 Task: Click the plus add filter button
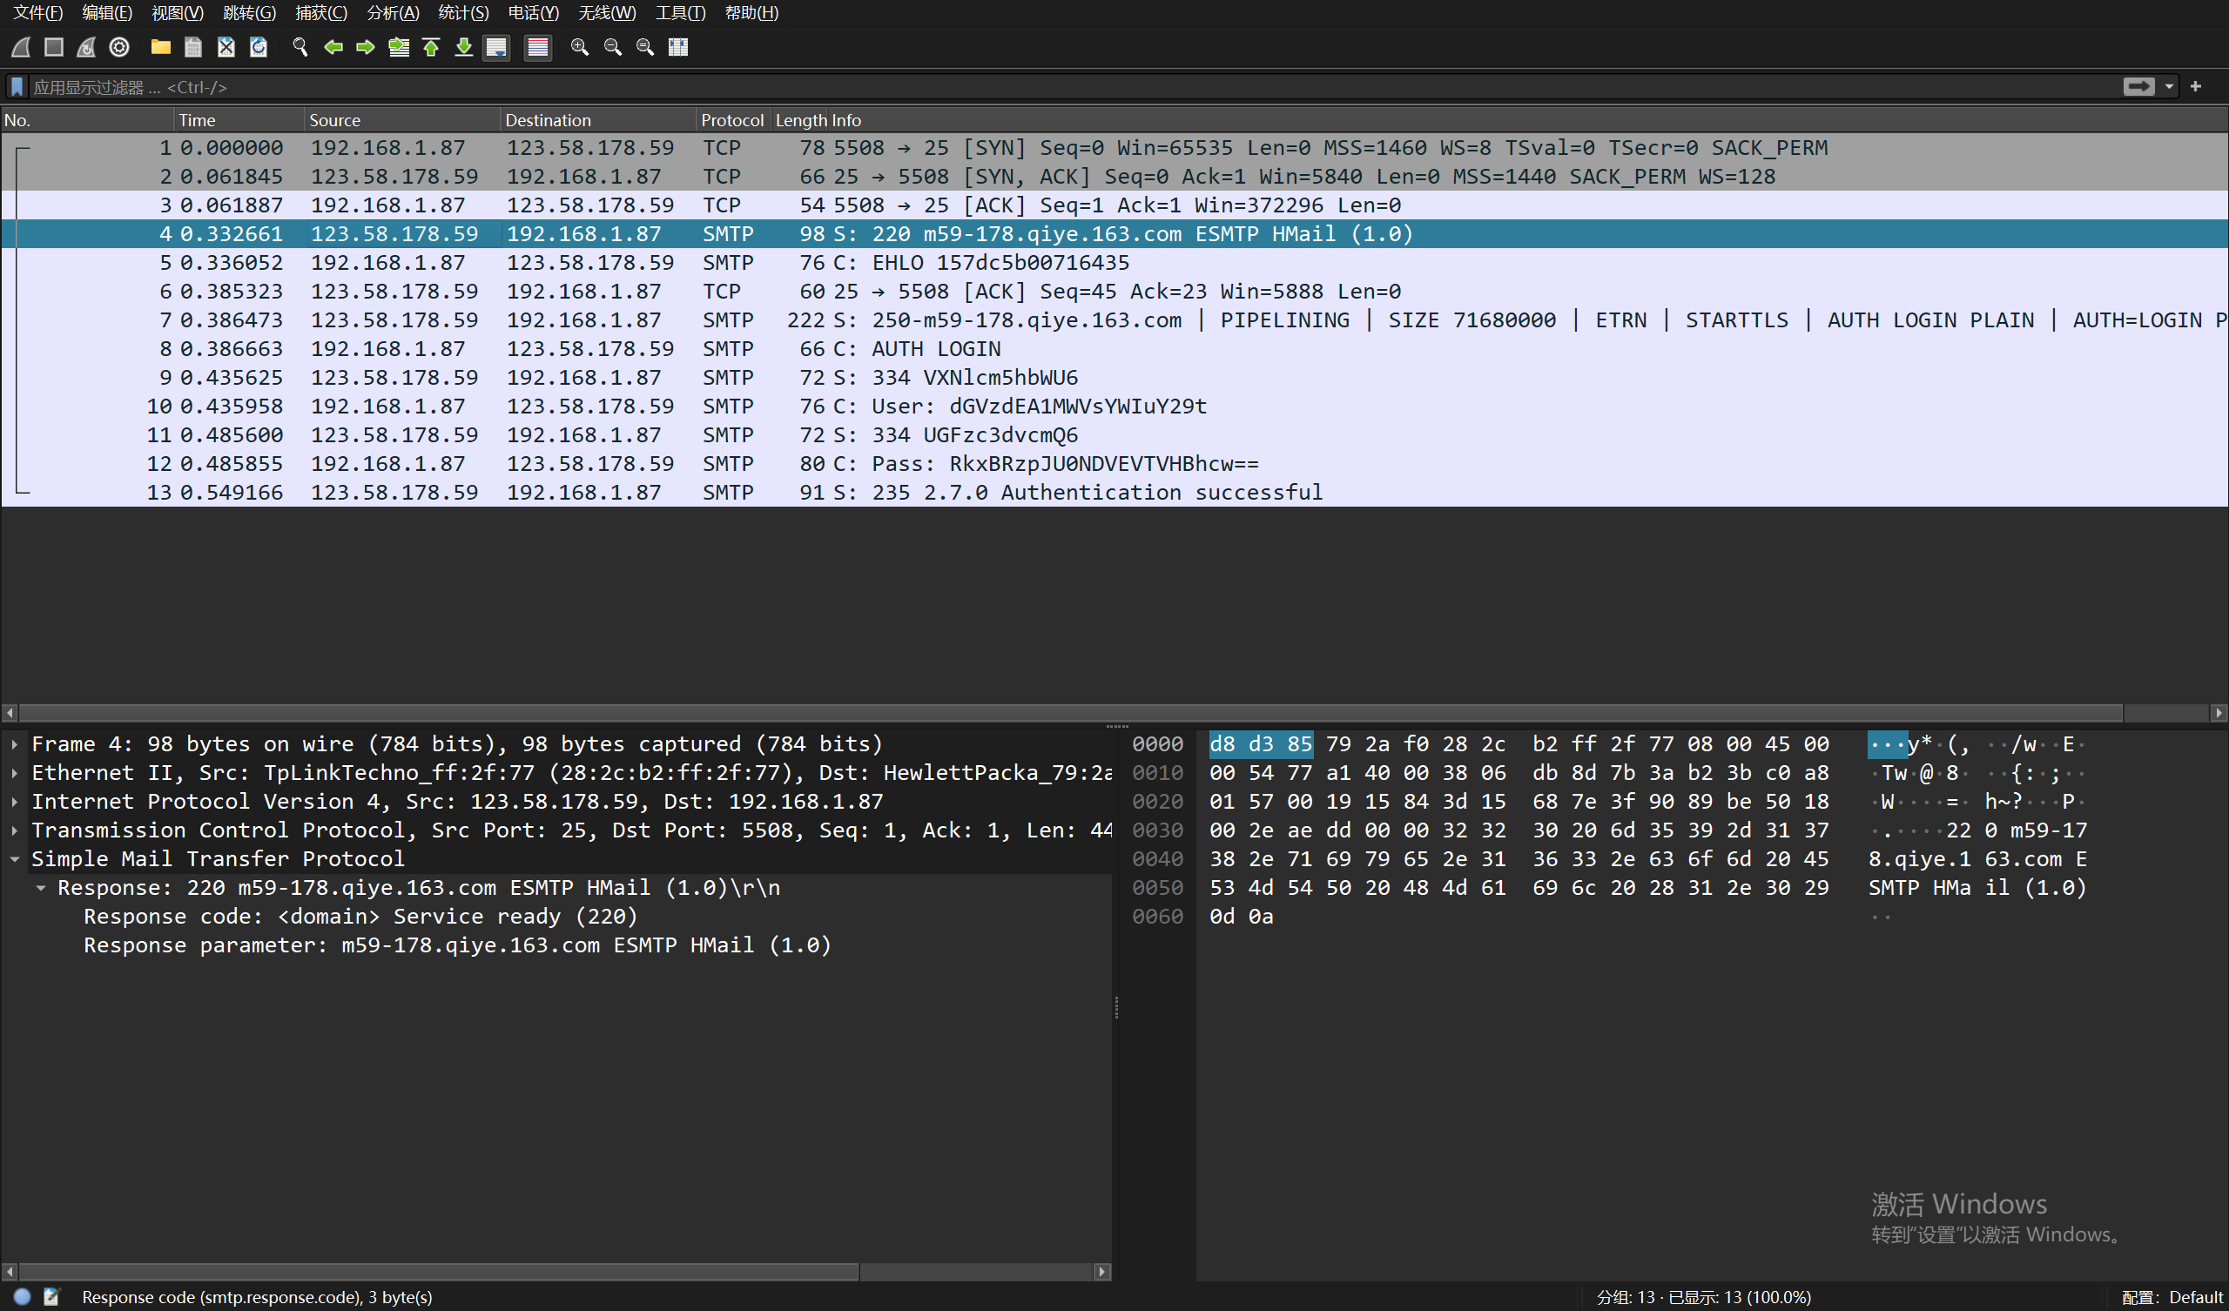pyautogui.click(x=2195, y=87)
